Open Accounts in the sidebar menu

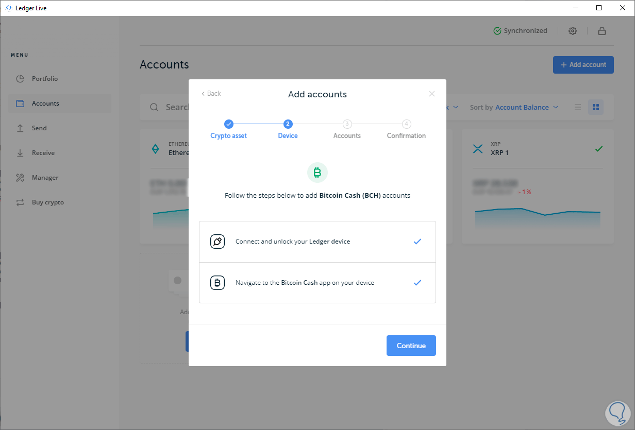[x=59, y=104]
